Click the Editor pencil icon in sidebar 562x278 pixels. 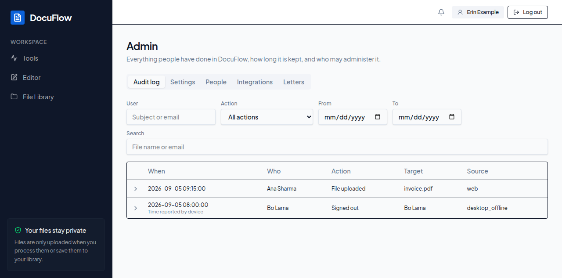(x=14, y=77)
